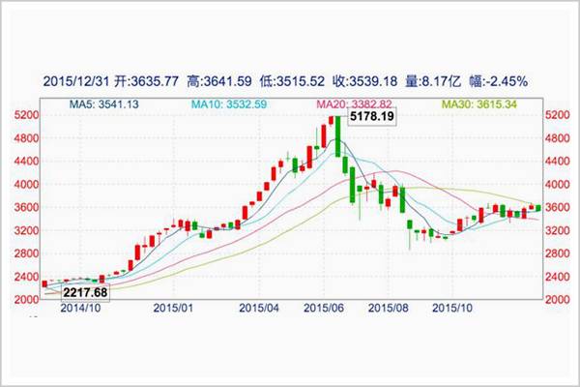
Task: Click the last green candlestick at chart end
Action: point(538,208)
